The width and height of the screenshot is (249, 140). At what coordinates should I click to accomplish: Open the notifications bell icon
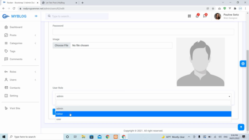click(x=197, y=16)
